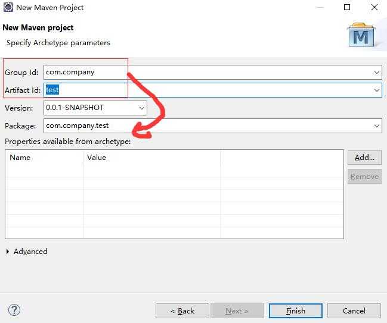The width and height of the screenshot is (387, 323).
Task: Click the 'Specify Archetype parameters' text
Action: point(58,43)
